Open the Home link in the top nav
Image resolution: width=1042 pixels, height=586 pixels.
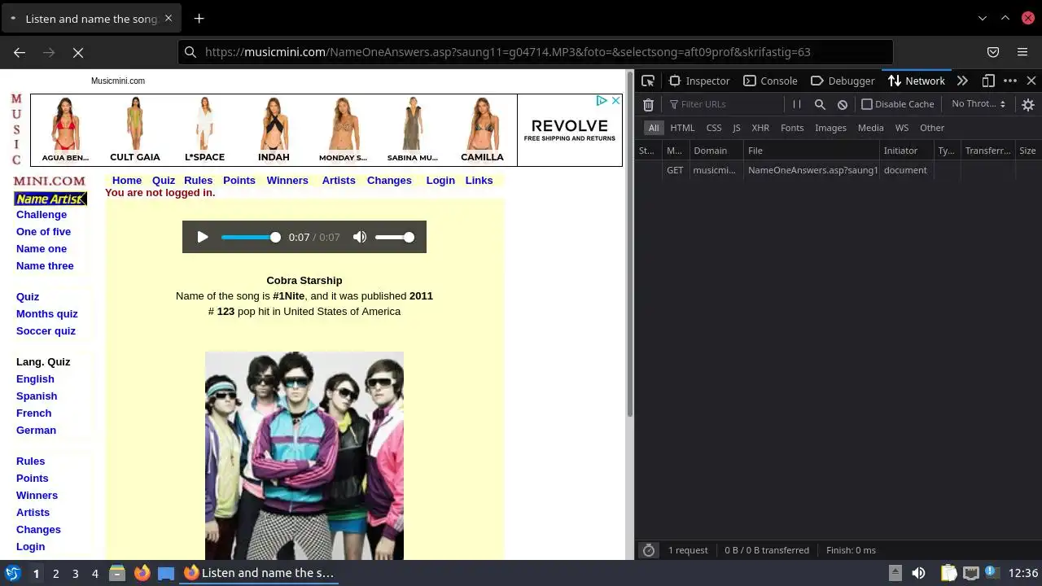[127, 181]
